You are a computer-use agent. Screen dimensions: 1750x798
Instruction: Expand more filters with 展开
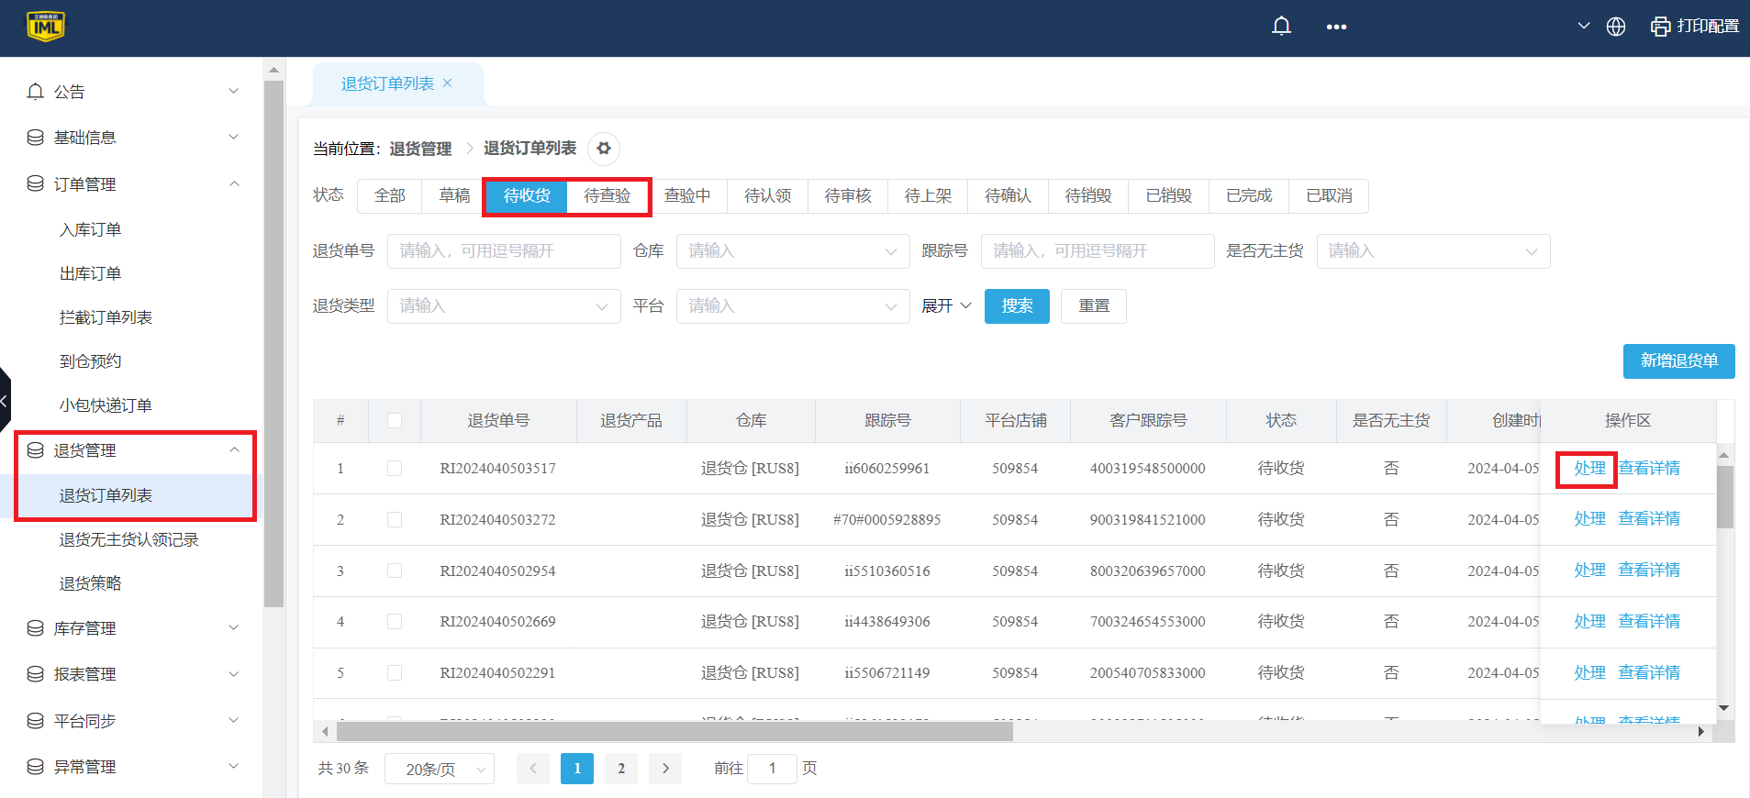(x=946, y=306)
